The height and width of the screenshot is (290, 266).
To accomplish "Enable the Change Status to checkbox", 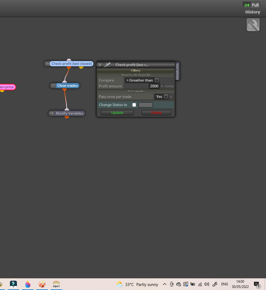I will pos(134,105).
